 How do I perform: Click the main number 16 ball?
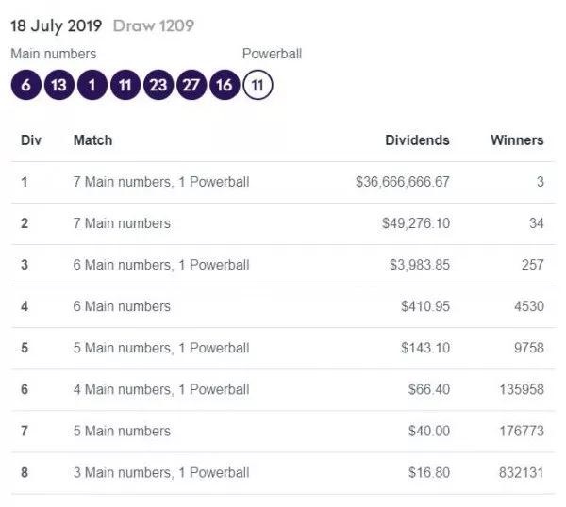(224, 86)
